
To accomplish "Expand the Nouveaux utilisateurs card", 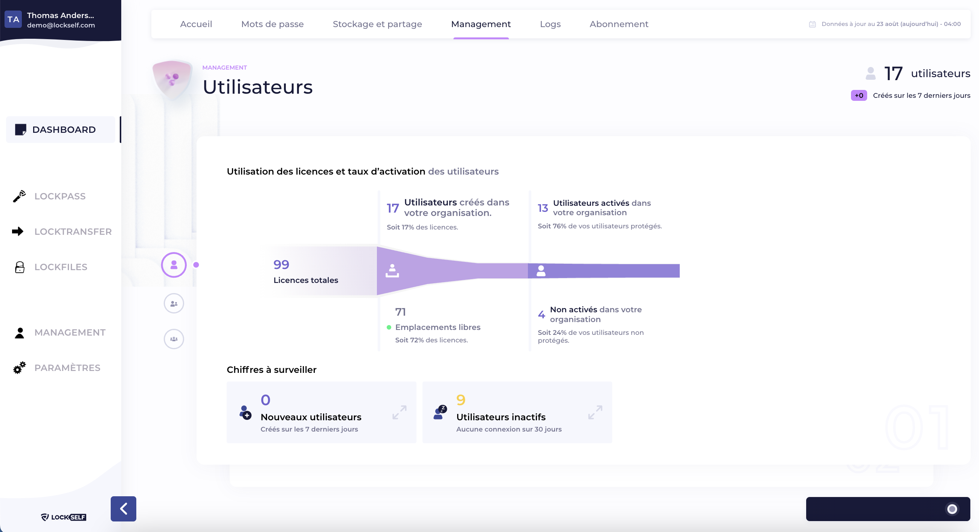I will click(400, 412).
